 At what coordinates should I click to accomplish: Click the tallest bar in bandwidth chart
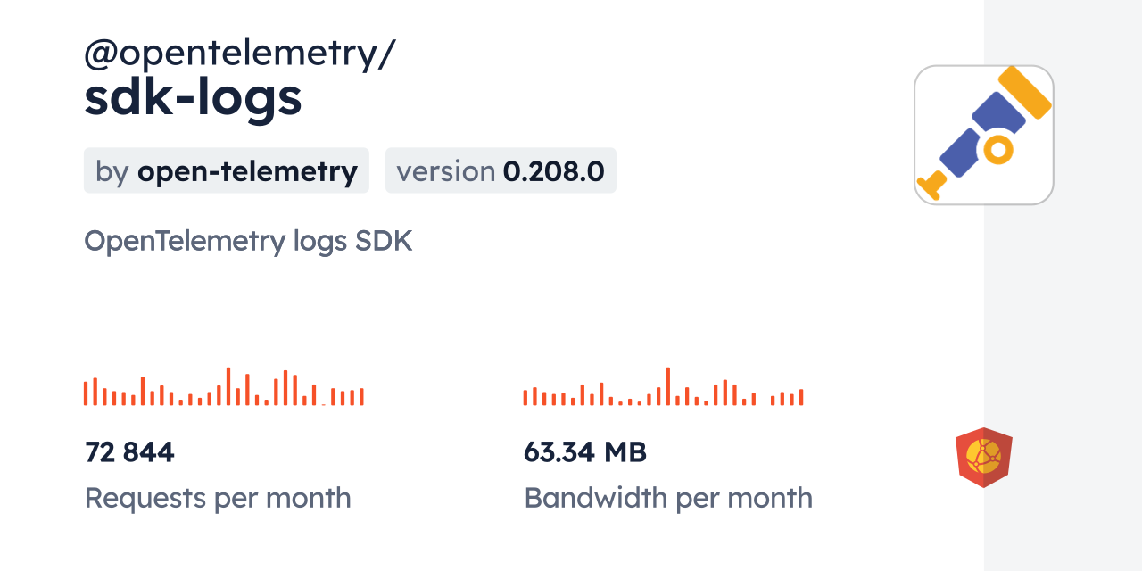click(x=667, y=387)
